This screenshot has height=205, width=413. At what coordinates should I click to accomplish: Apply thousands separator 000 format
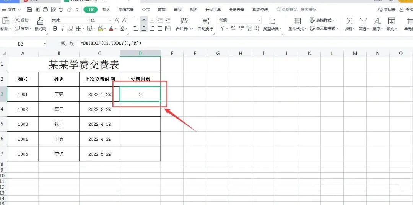click(241, 28)
